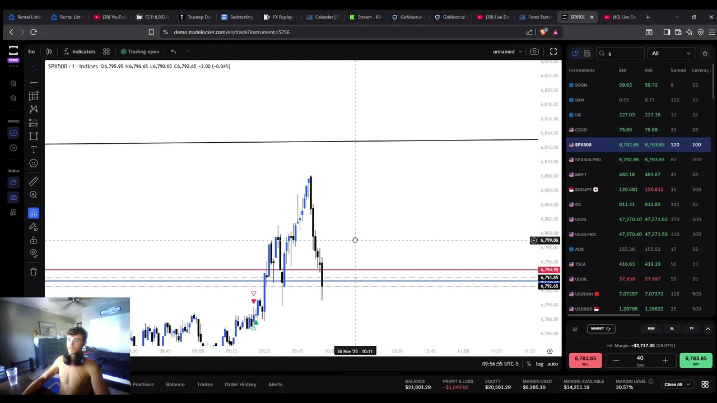
Task: Select the TSLA instrument row
Action: pos(639,264)
